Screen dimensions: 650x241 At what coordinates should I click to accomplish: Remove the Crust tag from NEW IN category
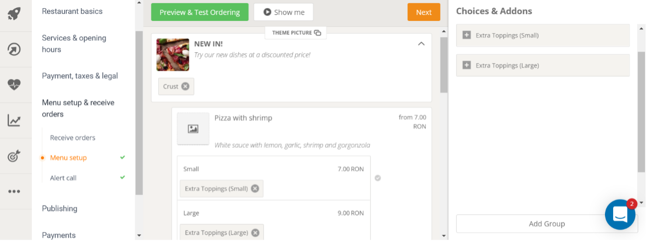pyautogui.click(x=185, y=86)
